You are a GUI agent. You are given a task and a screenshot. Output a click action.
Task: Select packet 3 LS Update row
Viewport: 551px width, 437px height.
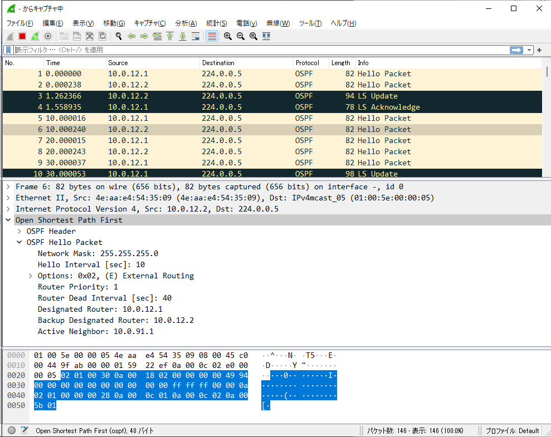pyautogui.click(x=272, y=96)
